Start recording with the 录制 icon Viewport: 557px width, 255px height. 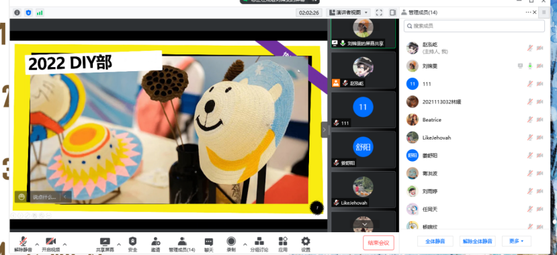[231, 244]
